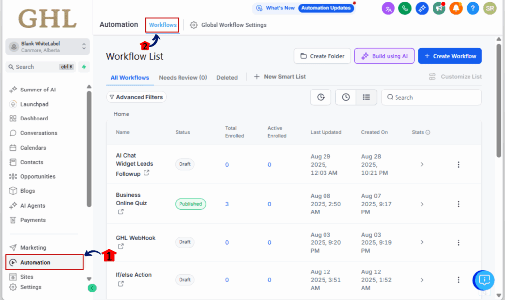Open the help question mark icon

pyautogui.click(x=473, y=9)
